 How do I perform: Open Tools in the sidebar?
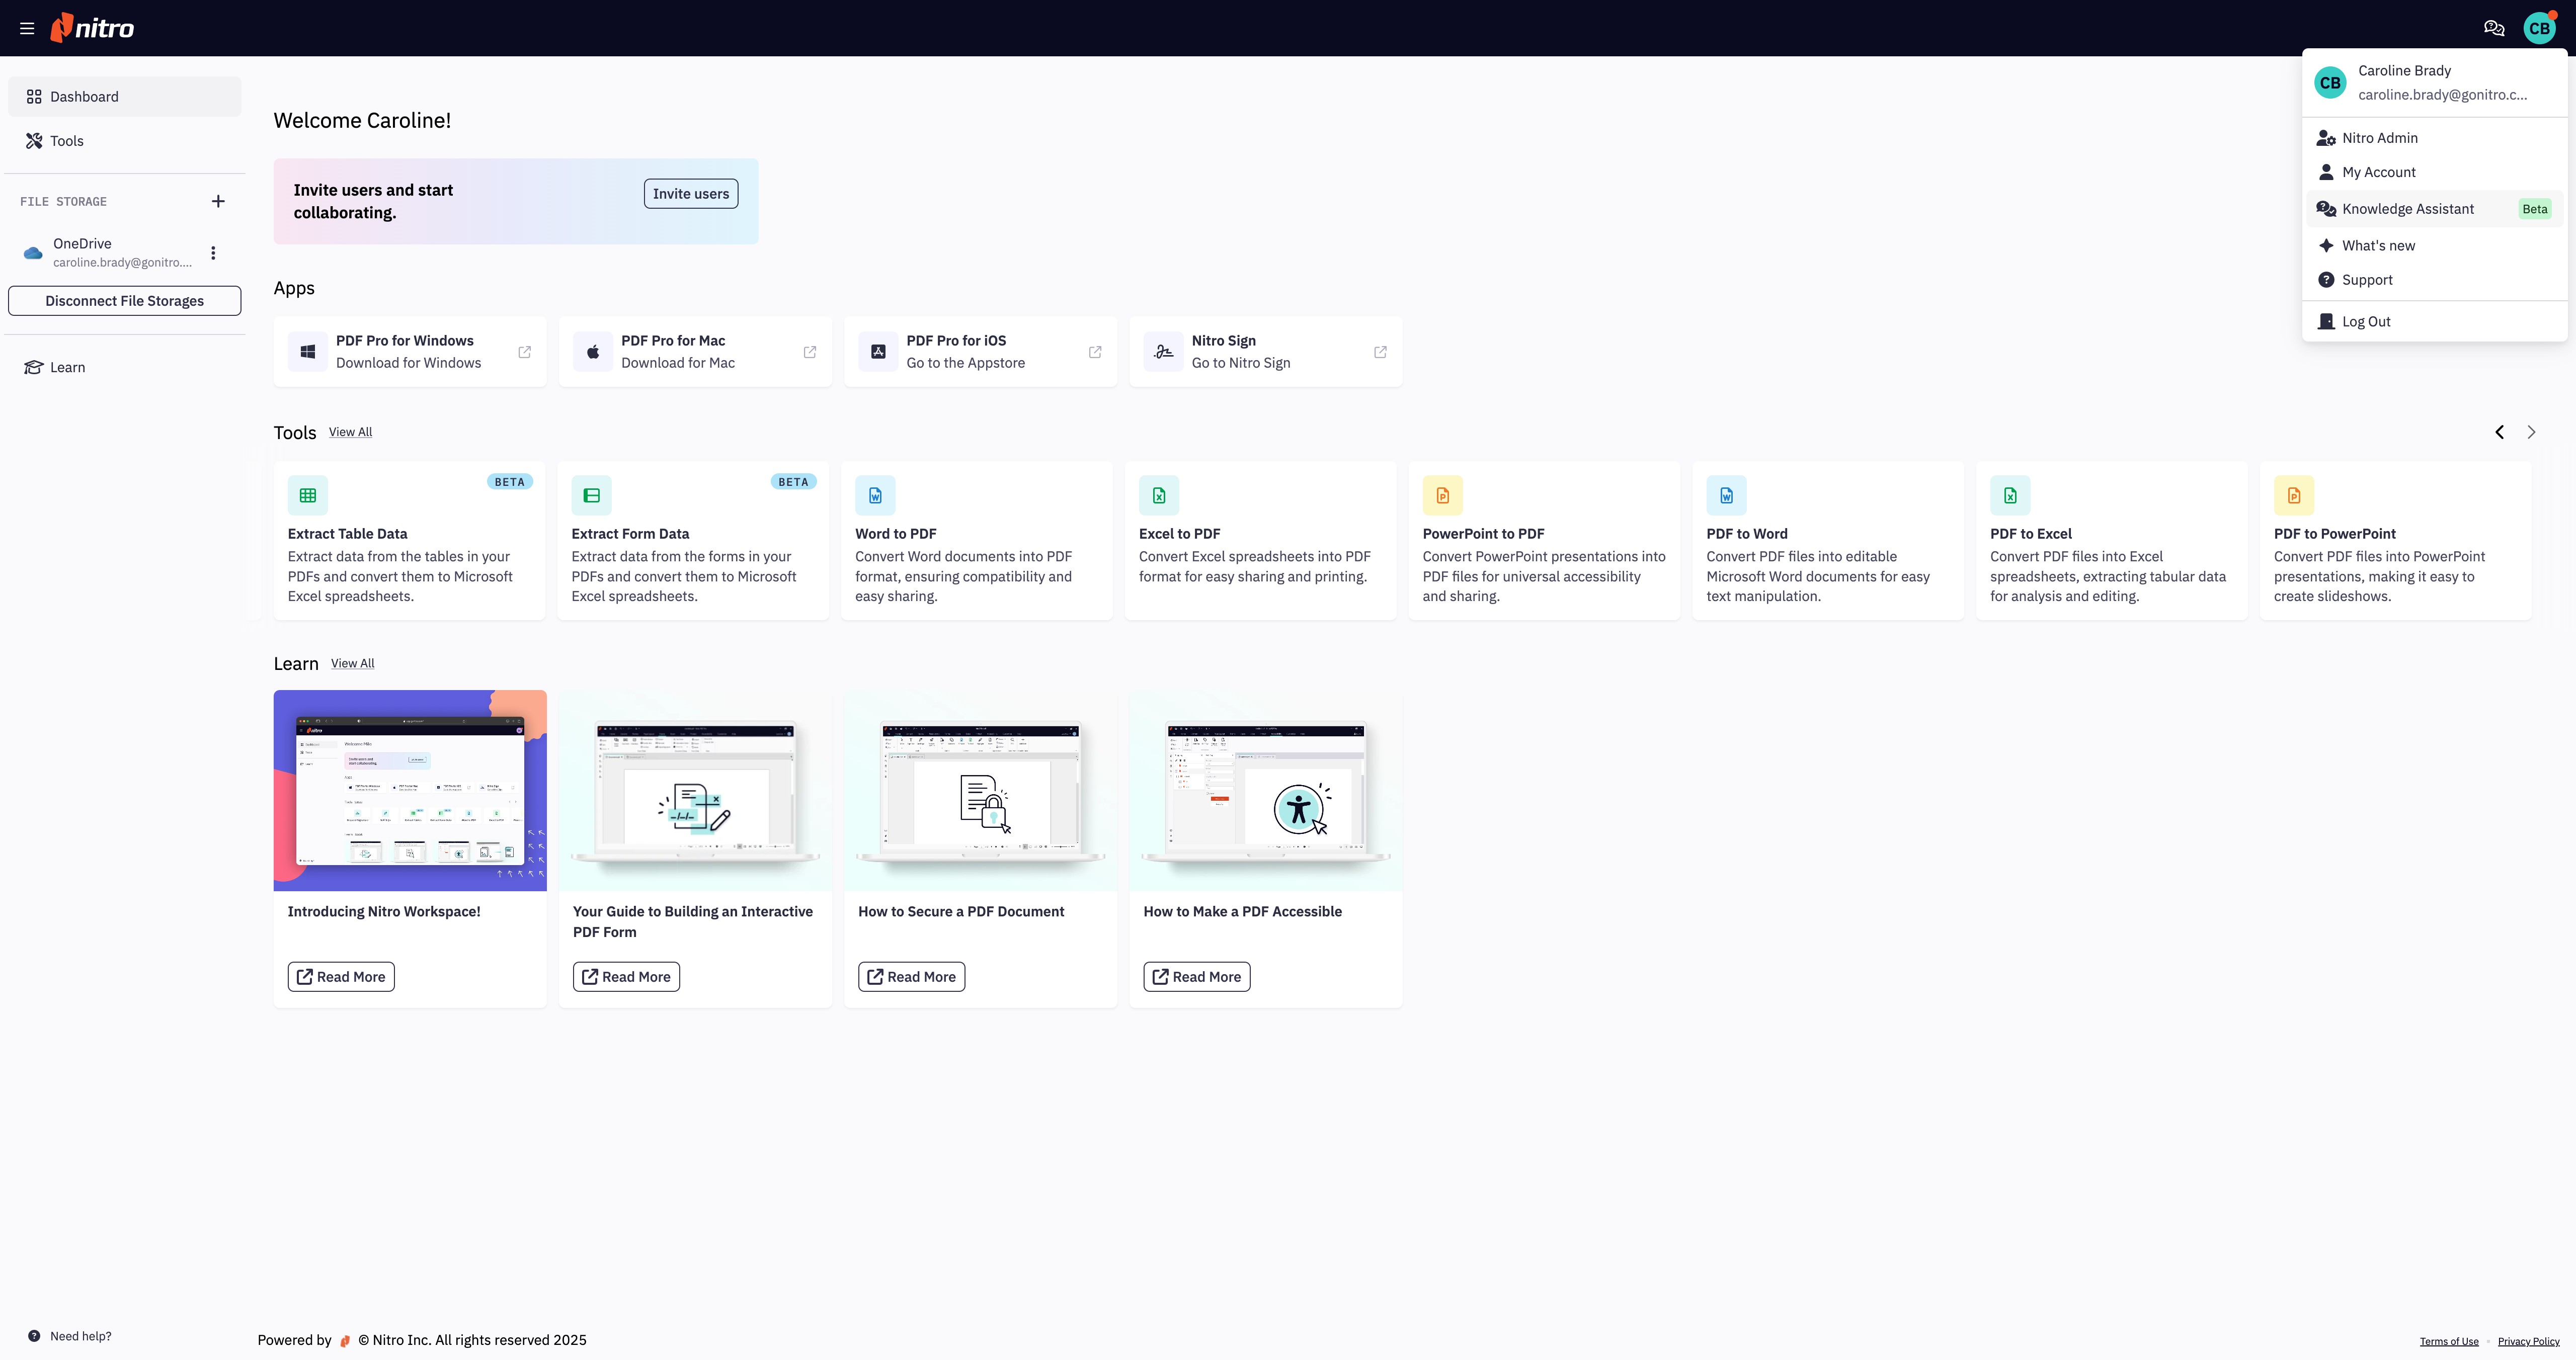pyautogui.click(x=125, y=141)
